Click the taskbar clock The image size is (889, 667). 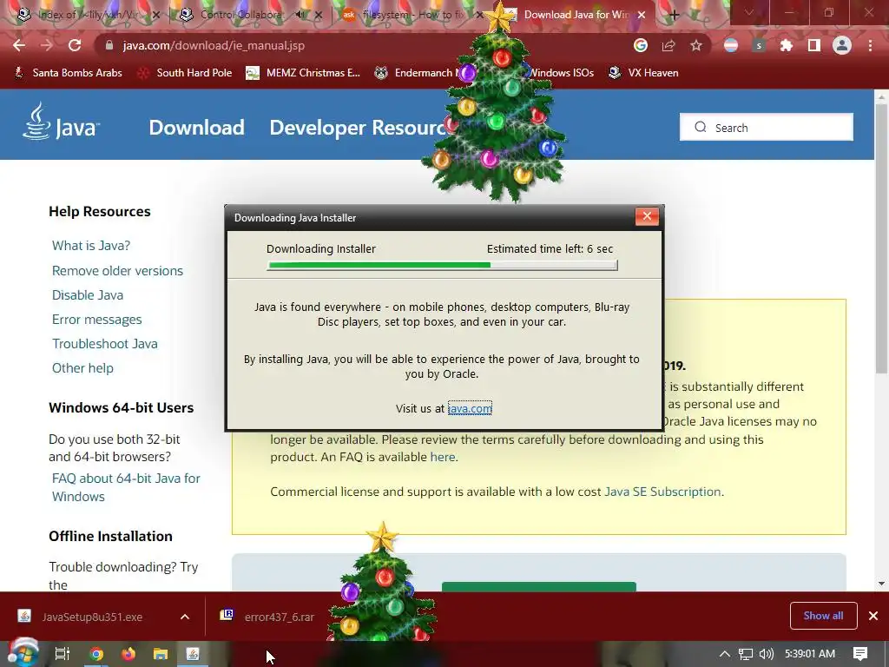810,654
